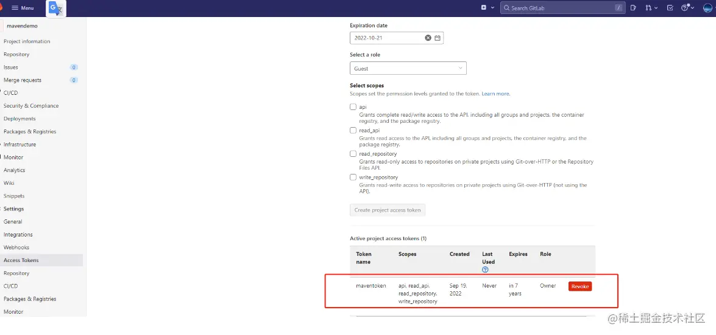Open the Menu hamburger in the top bar
716x335 pixels.
(x=23, y=8)
